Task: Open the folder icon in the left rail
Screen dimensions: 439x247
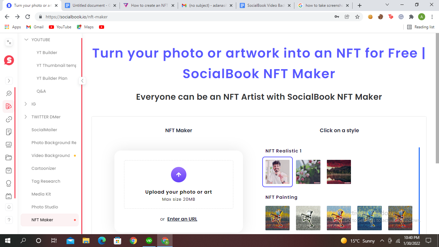Action: (9, 158)
